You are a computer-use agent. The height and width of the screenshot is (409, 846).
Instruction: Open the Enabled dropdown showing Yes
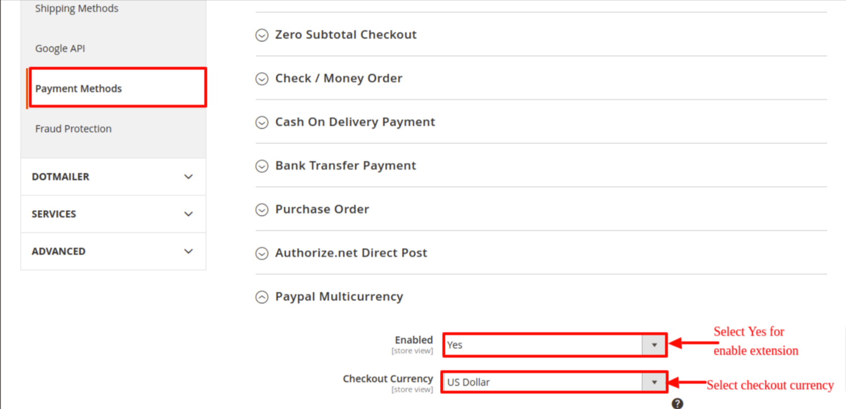point(555,345)
